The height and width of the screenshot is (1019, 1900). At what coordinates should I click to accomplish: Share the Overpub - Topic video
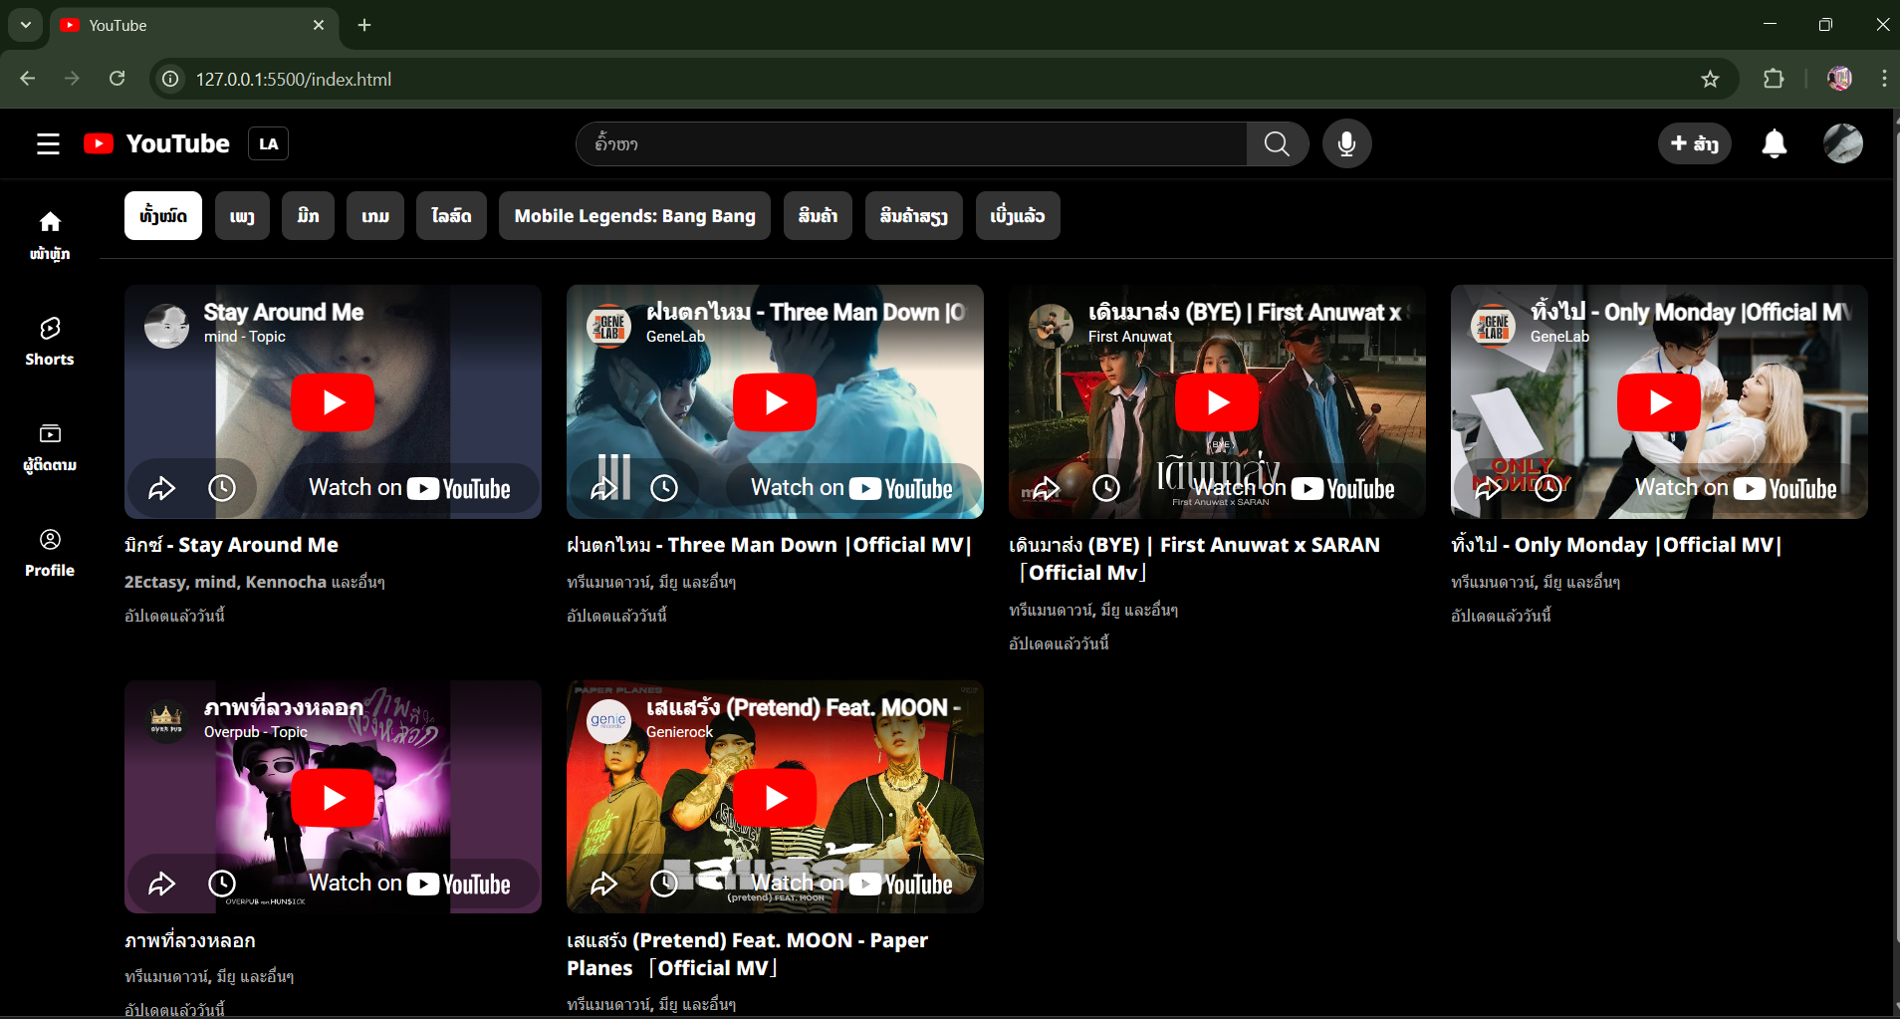(161, 884)
